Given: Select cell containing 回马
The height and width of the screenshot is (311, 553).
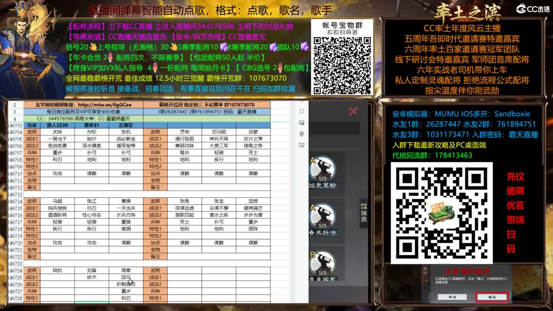Looking at the screenshot, I should 126,277.
